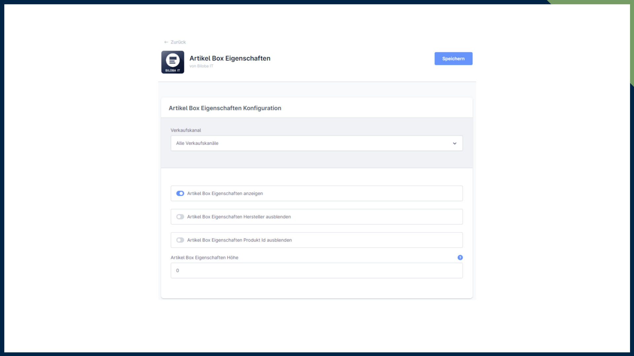
Task: Click the 'Artikel Box Eigenschaften anzeigen' label text
Action: (225, 193)
